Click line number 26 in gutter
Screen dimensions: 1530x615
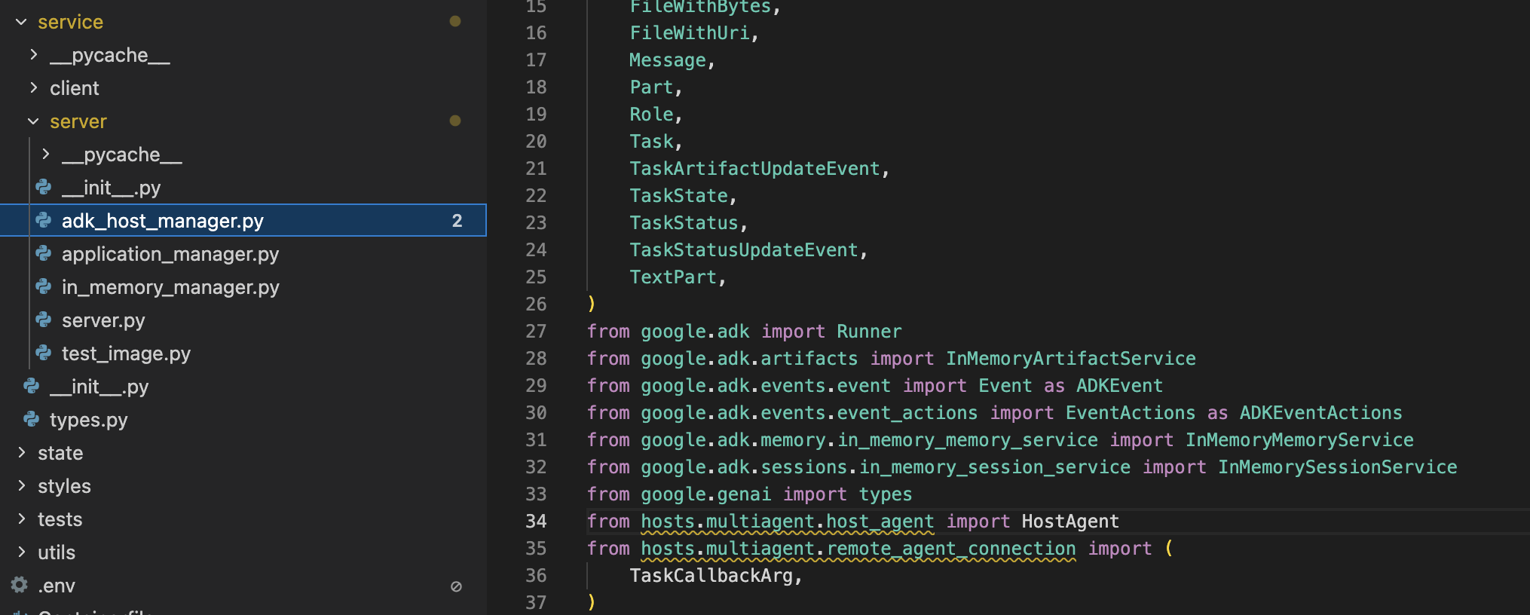536,304
